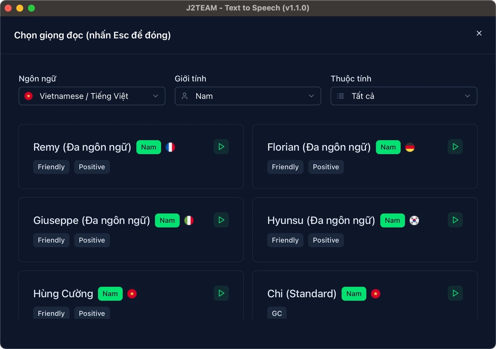Play preview of Giuseppe voice
Viewport: 496px width, 349px height.
tap(221, 220)
